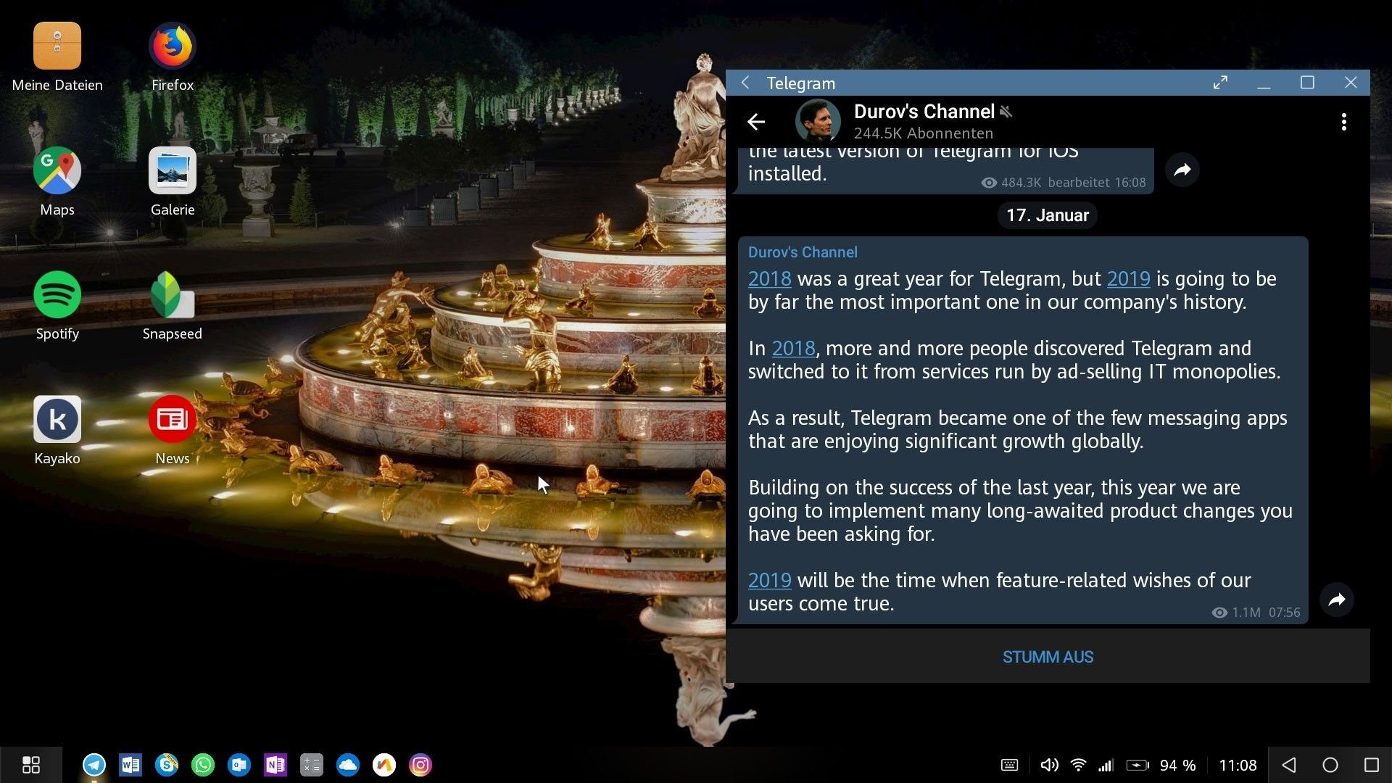Click the cellular signal icon

point(1106,765)
